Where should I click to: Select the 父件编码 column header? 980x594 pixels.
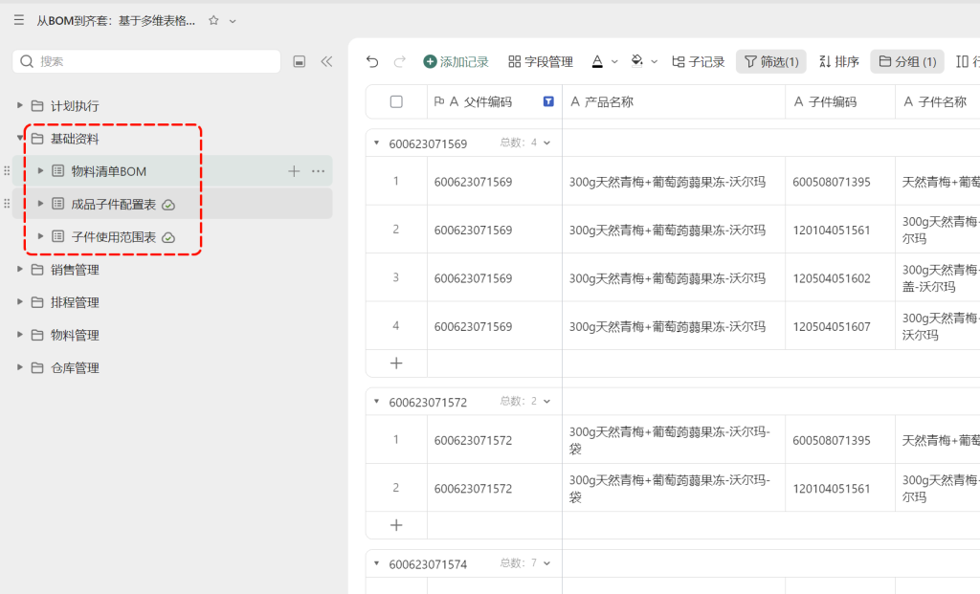[x=495, y=101]
